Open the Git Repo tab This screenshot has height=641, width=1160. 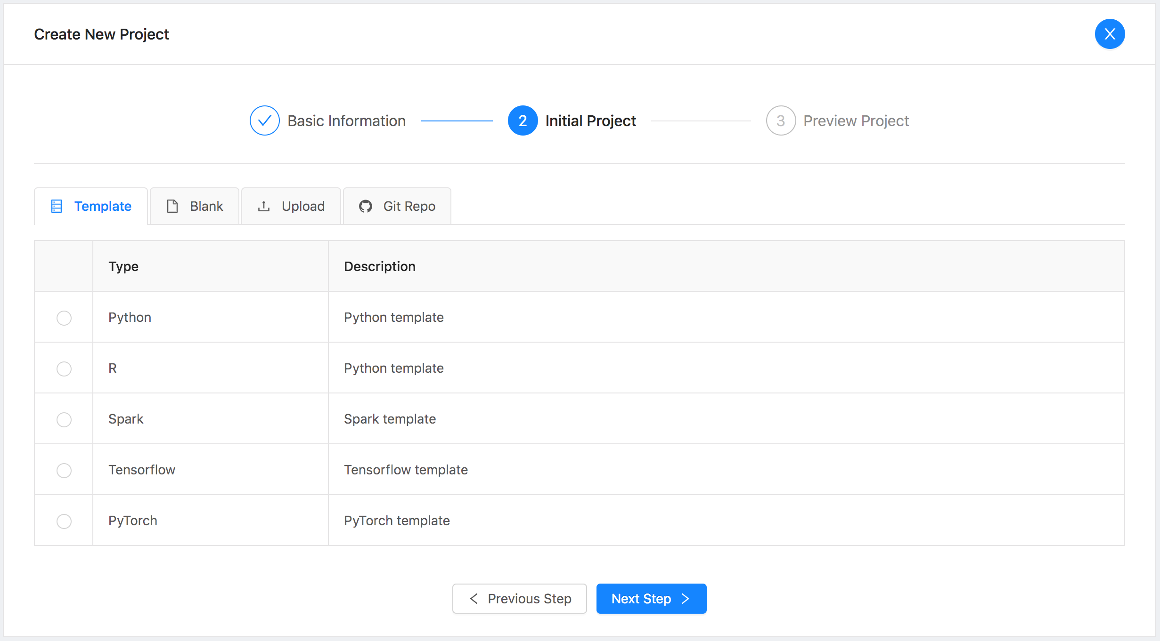click(x=397, y=206)
